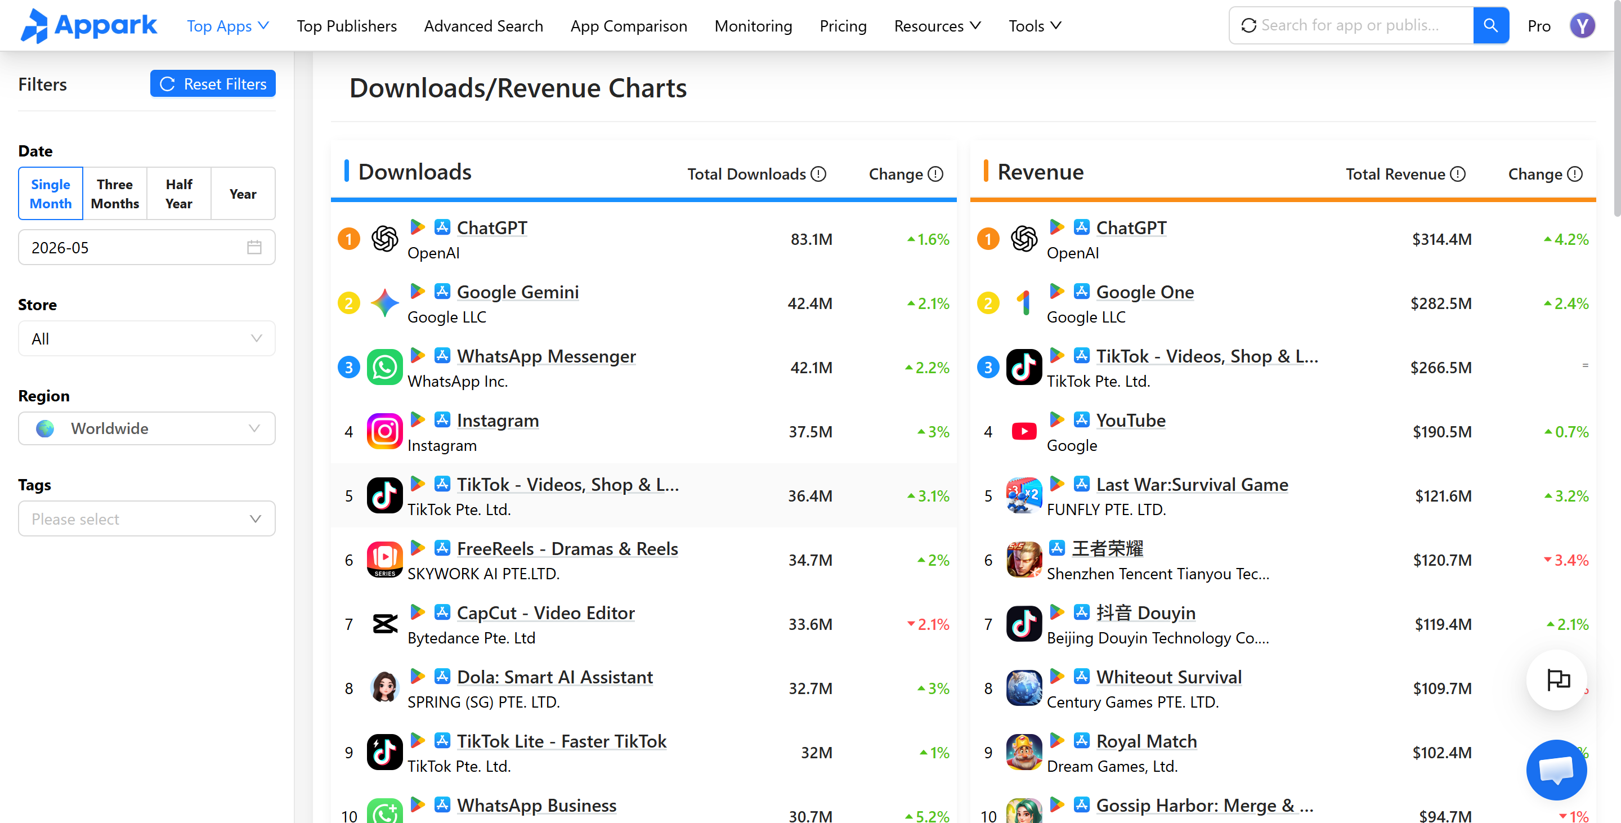This screenshot has height=823, width=1621.
Task: Click the blue search magnifier button
Action: pos(1490,25)
